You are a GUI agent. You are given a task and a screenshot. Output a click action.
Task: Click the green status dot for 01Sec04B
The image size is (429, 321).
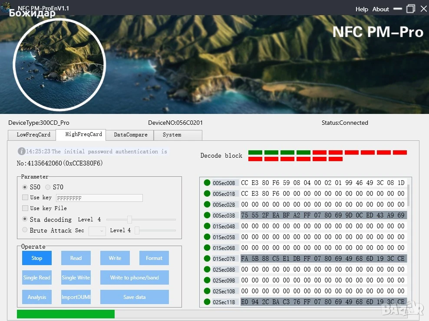point(207,226)
